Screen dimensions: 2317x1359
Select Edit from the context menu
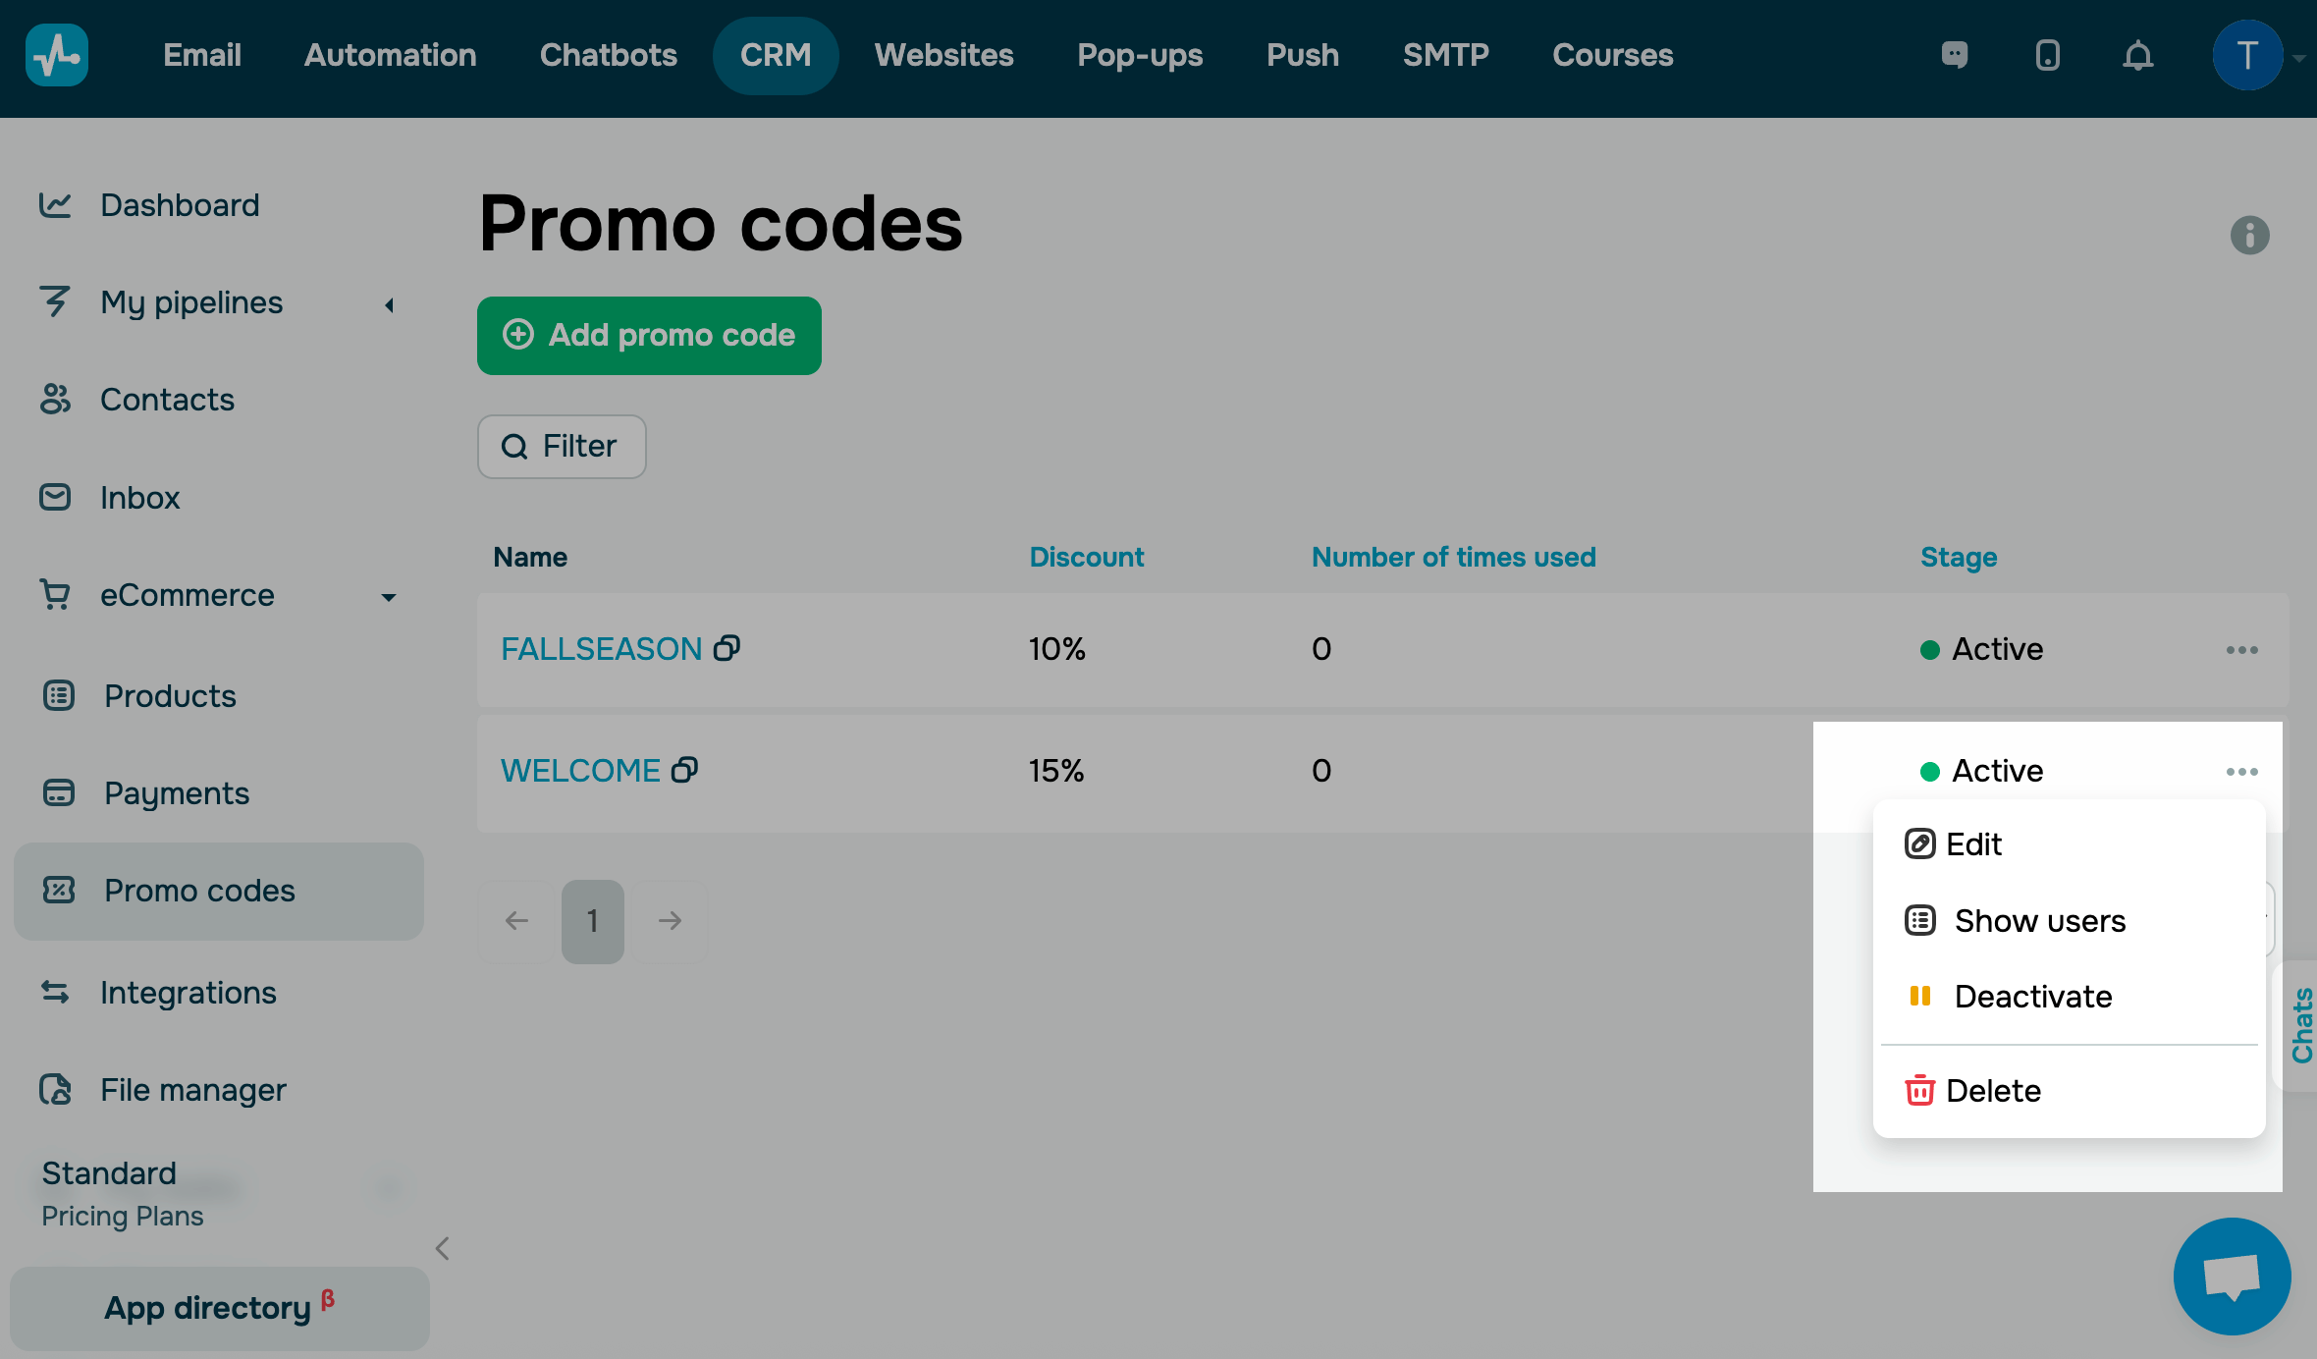1973,844
